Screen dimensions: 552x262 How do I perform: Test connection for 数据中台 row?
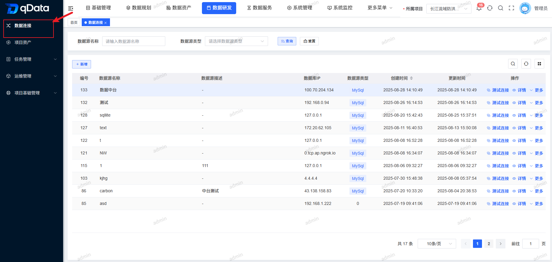tap(498, 90)
